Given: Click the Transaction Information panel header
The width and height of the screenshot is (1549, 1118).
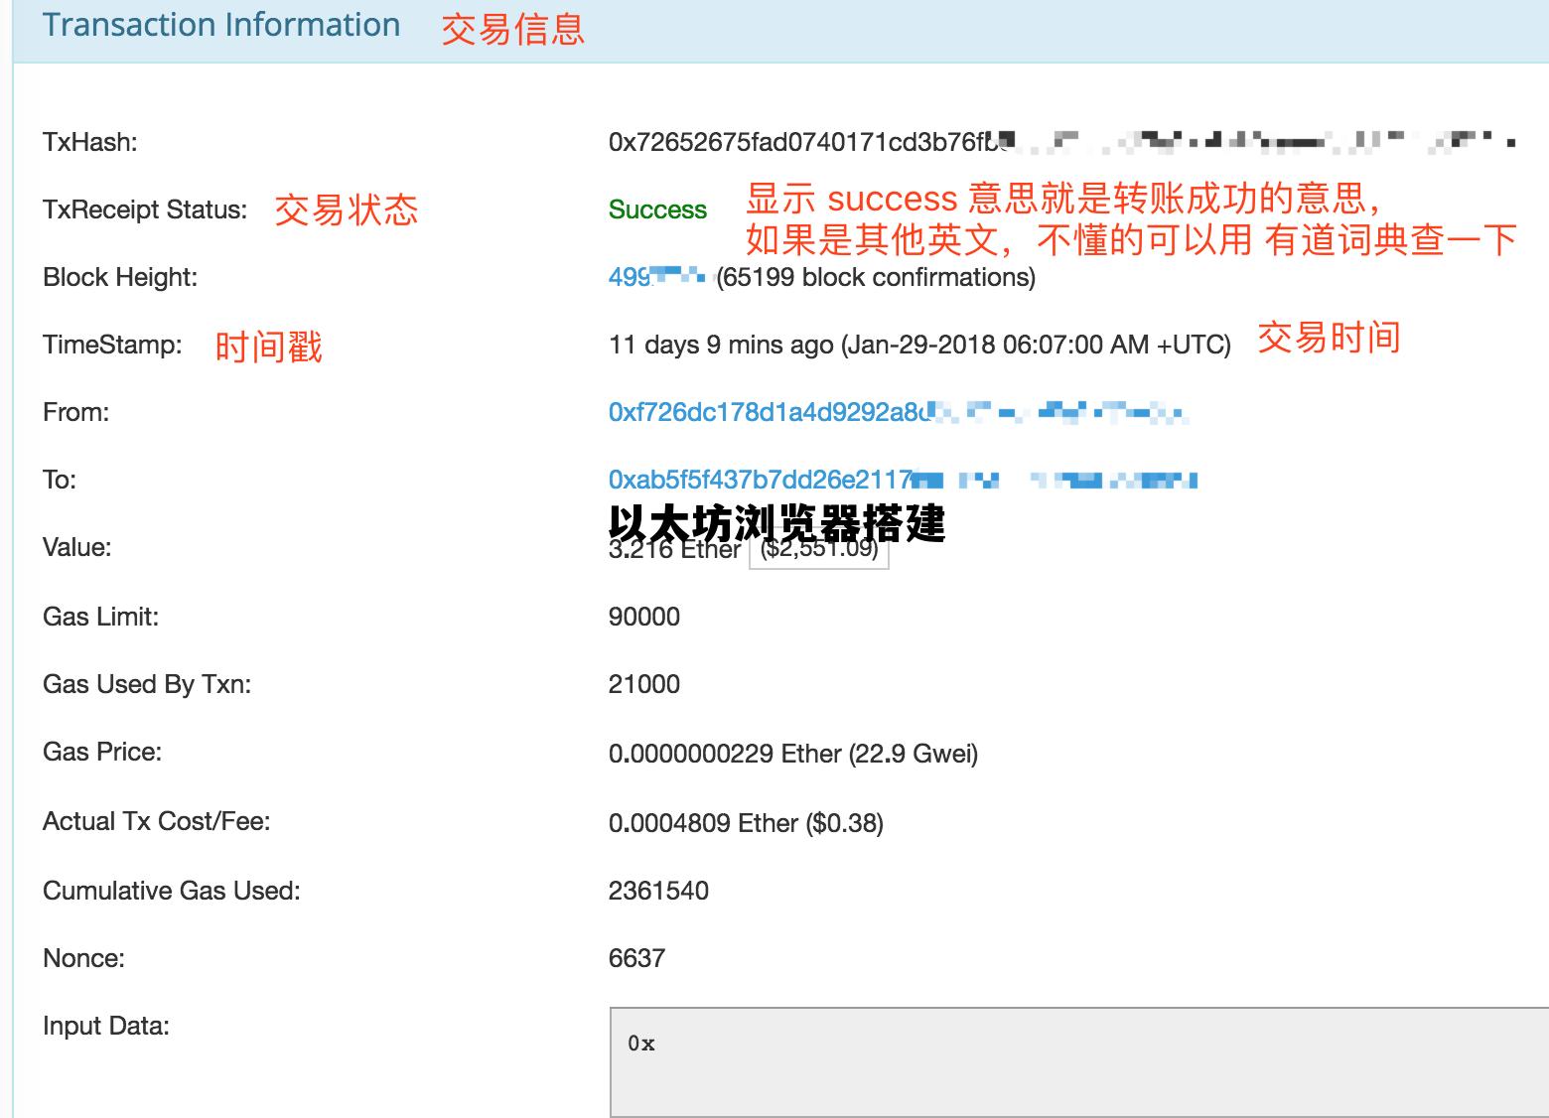Looking at the screenshot, I should pyautogui.click(x=220, y=24).
